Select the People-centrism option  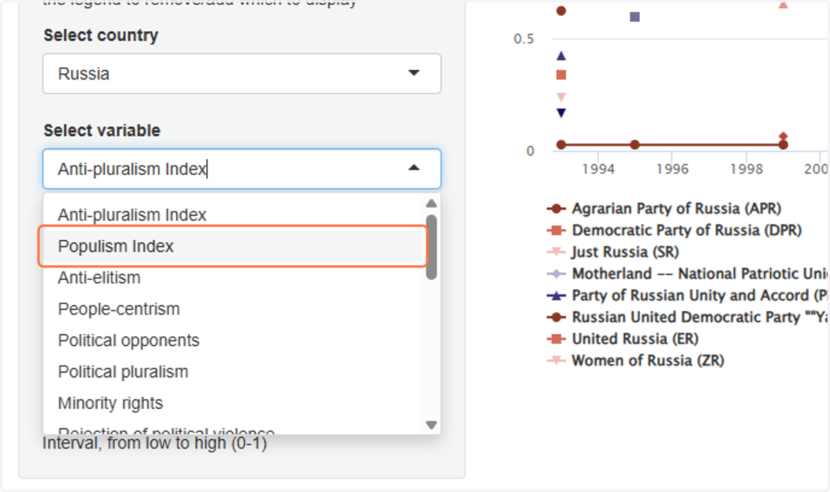[234, 309]
